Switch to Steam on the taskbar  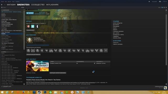(x=39, y=92)
